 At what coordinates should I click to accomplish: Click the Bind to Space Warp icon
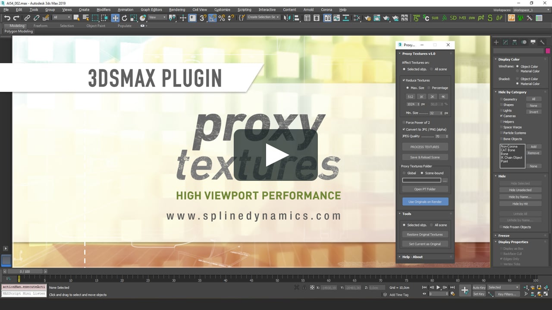[x=46, y=18]
